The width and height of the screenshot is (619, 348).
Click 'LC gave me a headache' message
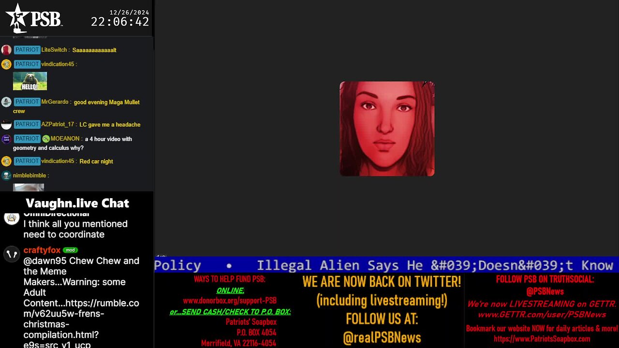point(110,124)
